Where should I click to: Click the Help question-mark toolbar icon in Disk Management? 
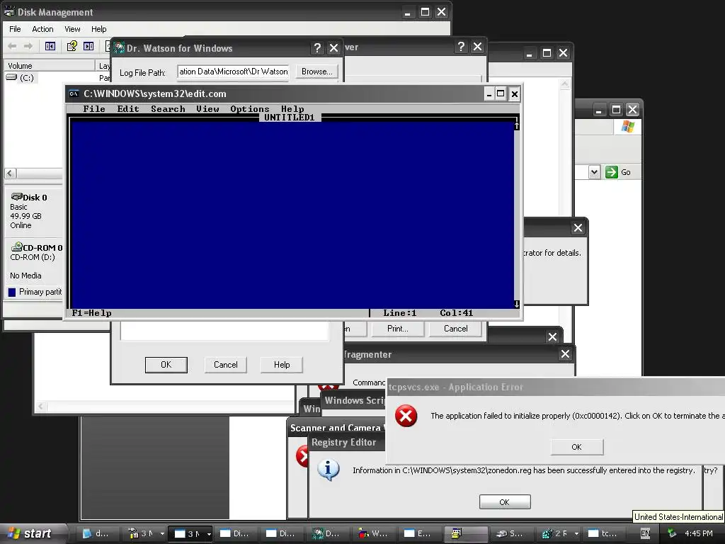(x=72, y=46)
